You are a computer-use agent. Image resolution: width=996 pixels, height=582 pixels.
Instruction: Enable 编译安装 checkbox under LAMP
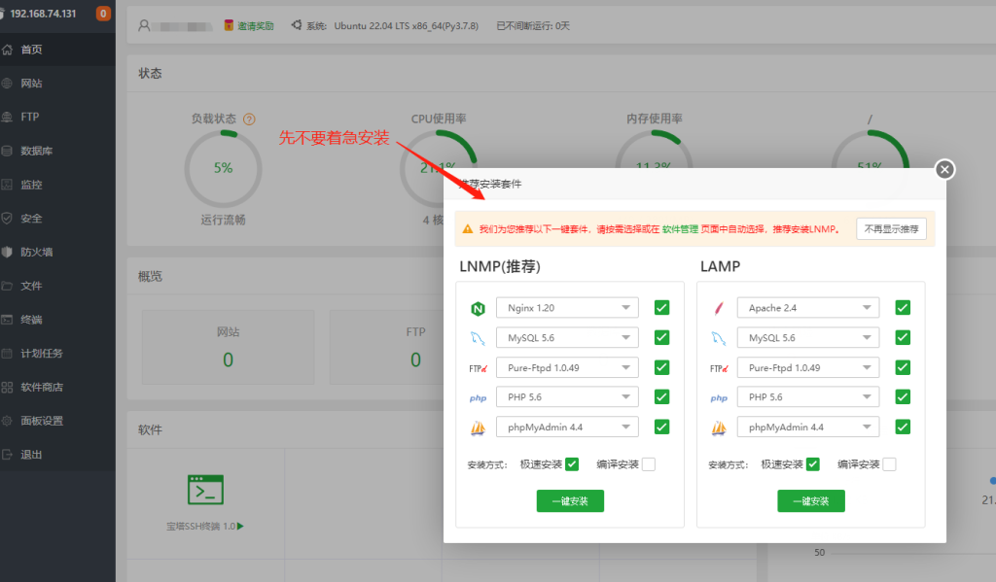tap(889, 464)
